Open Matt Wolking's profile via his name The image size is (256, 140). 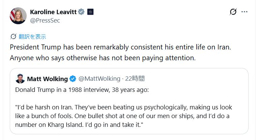click(47, 79)
